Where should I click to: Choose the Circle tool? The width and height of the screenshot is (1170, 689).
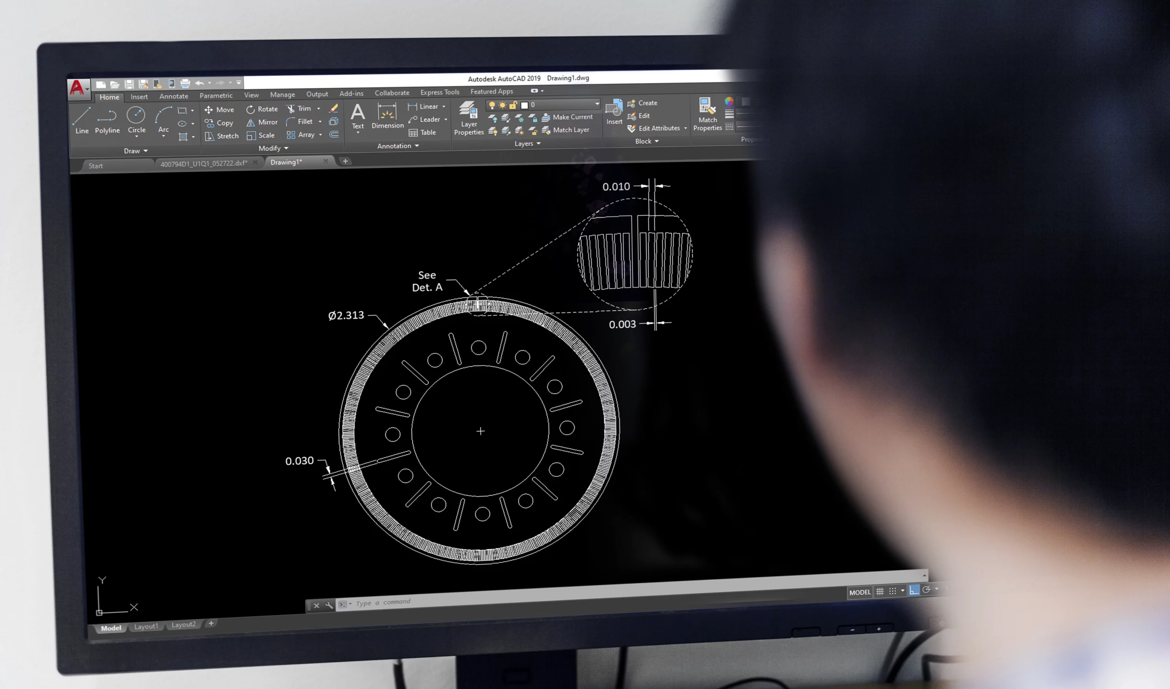click(x=137, y=119)
